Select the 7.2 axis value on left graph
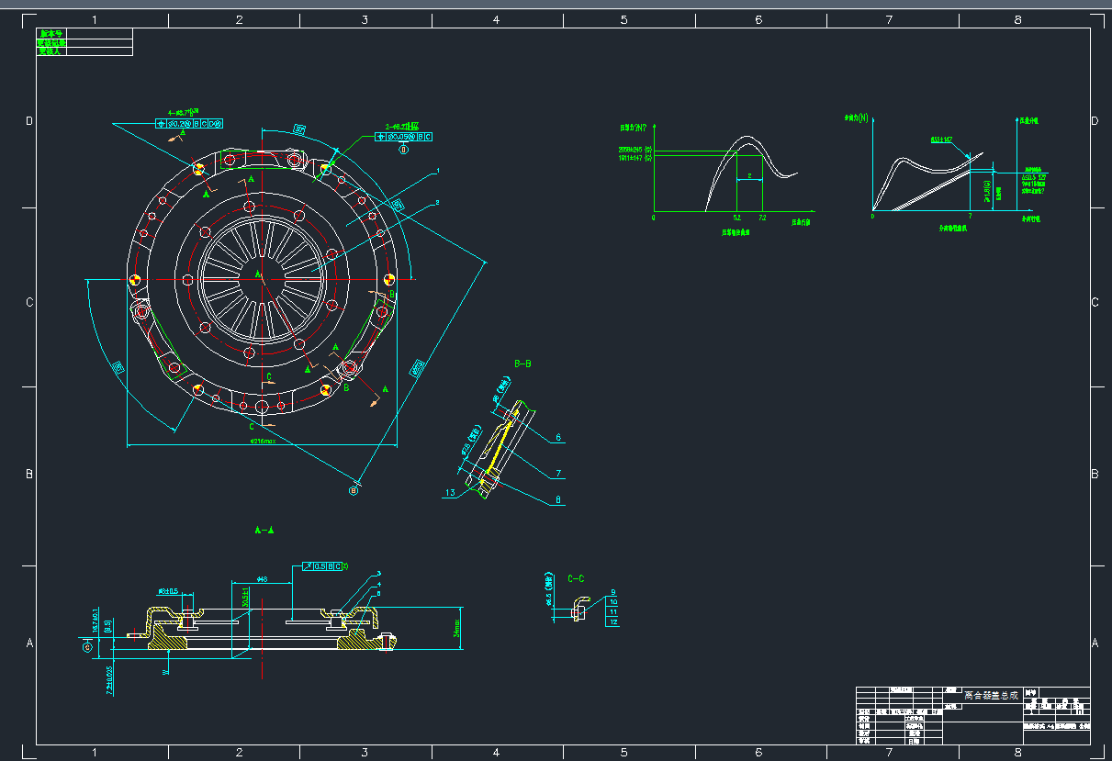1112x761 pixels. pyautogui.click(x=762, y=218)
